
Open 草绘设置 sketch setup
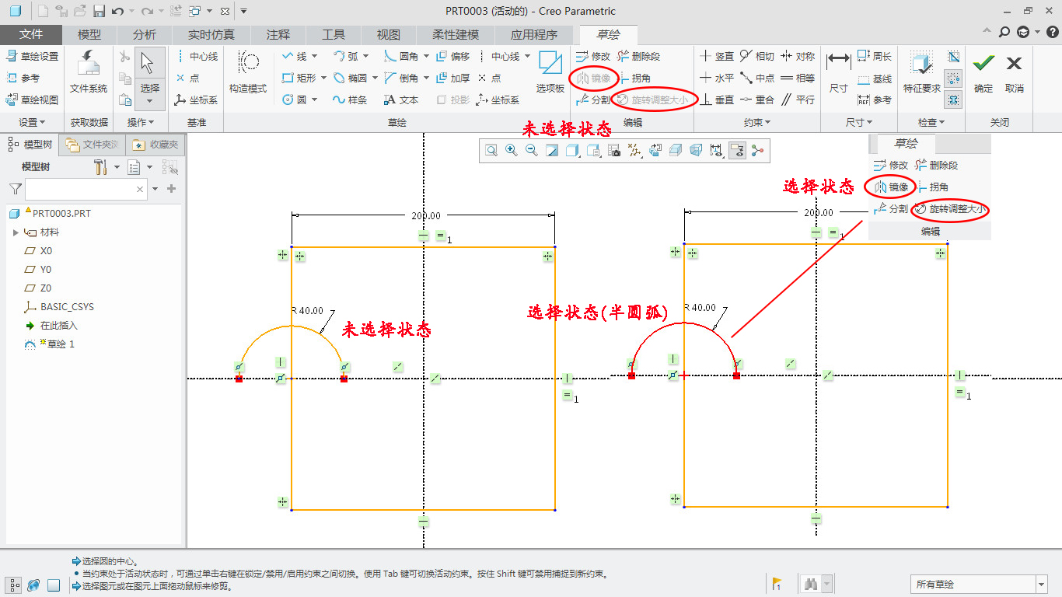pos(32,56)
